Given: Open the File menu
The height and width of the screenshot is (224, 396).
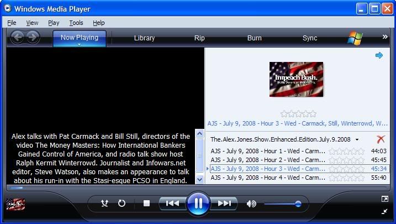Looking at the screenshot, I should click(12, 23).
